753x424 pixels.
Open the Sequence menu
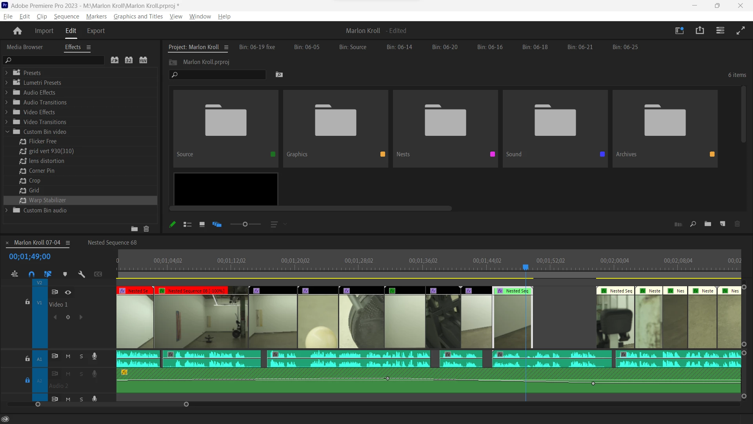coord(66,16)
